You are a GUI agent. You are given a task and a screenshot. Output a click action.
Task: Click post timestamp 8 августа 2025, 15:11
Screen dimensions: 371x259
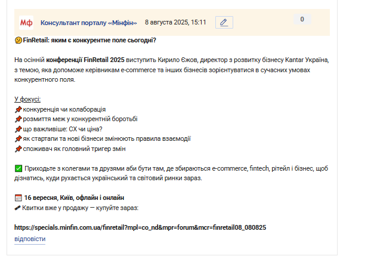[x=175, y=23]
